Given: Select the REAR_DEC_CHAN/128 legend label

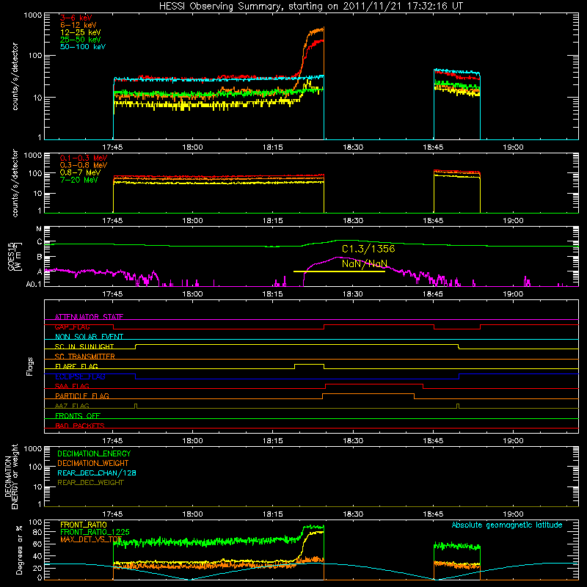Looking at the screenshot, I should (x=97, y=473).
